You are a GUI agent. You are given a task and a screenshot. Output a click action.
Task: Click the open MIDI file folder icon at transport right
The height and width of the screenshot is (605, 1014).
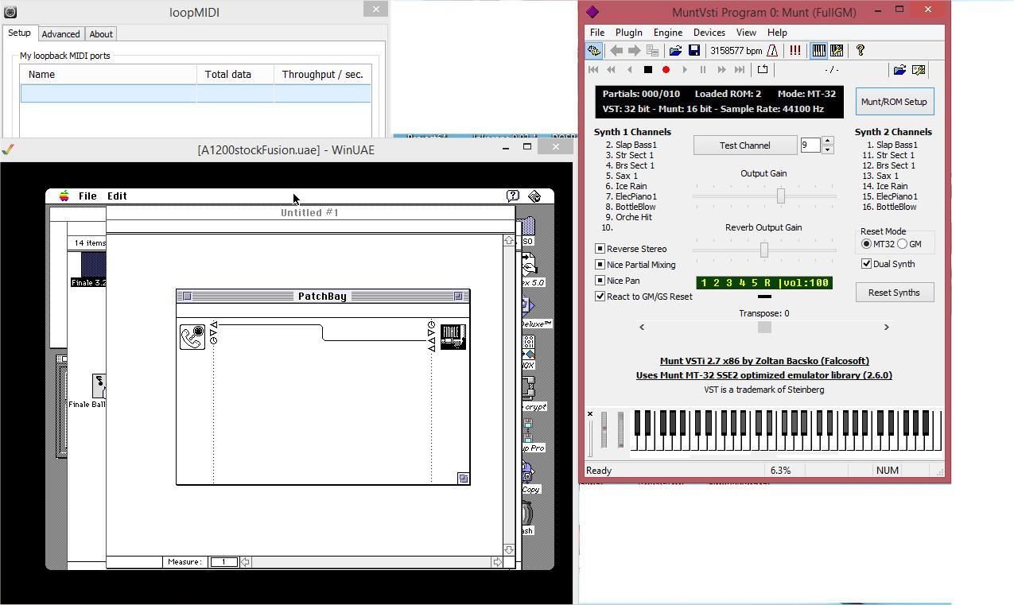click(899, 70)
